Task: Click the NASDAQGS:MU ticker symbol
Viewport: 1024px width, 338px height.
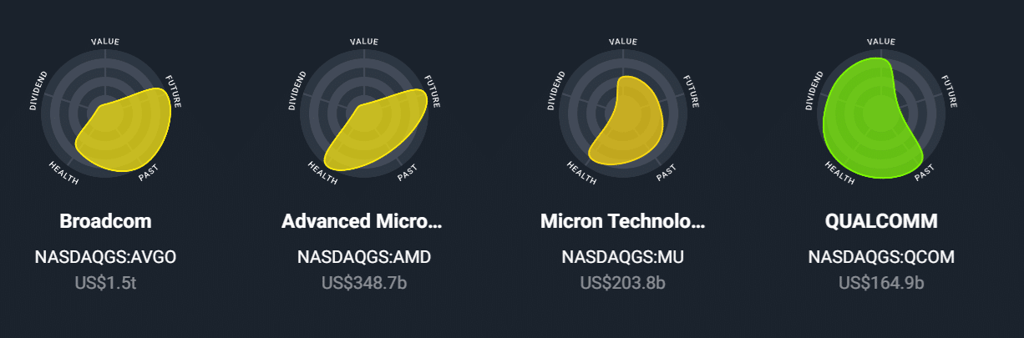Action: pos(622,258)
